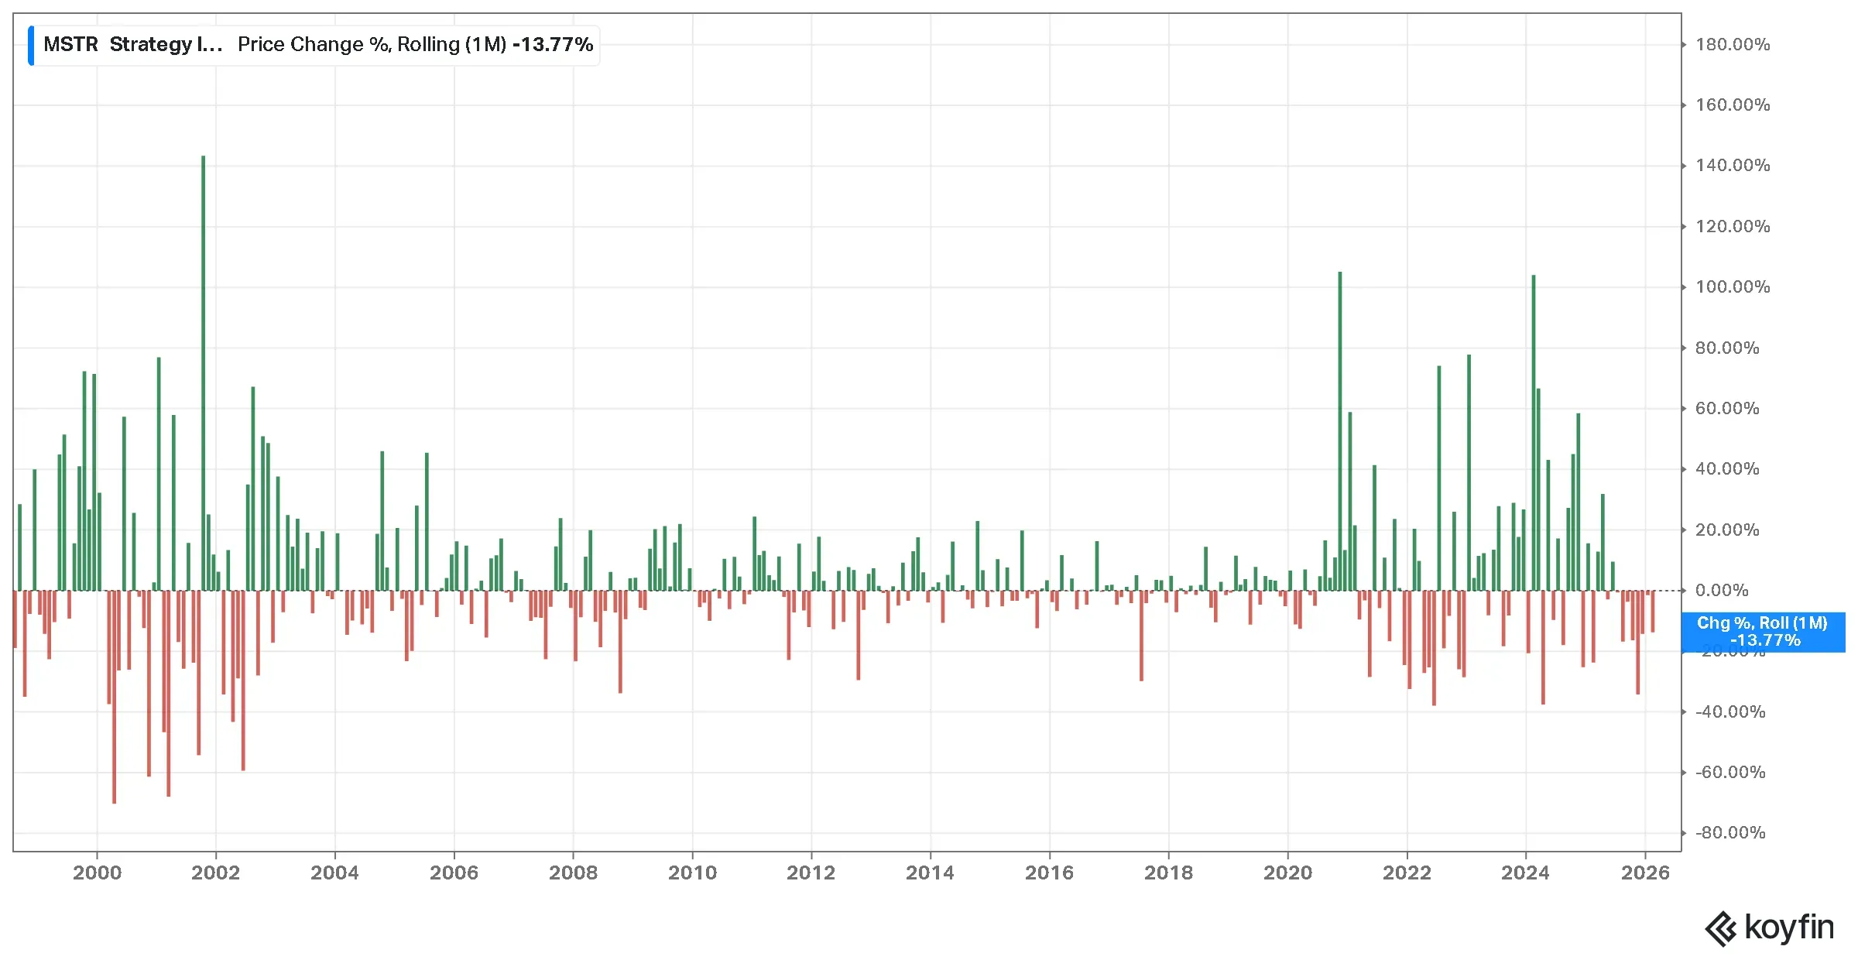Click the 100.00% y-axis label
Screen dimensions: 1858x960
click(1733, 287)
